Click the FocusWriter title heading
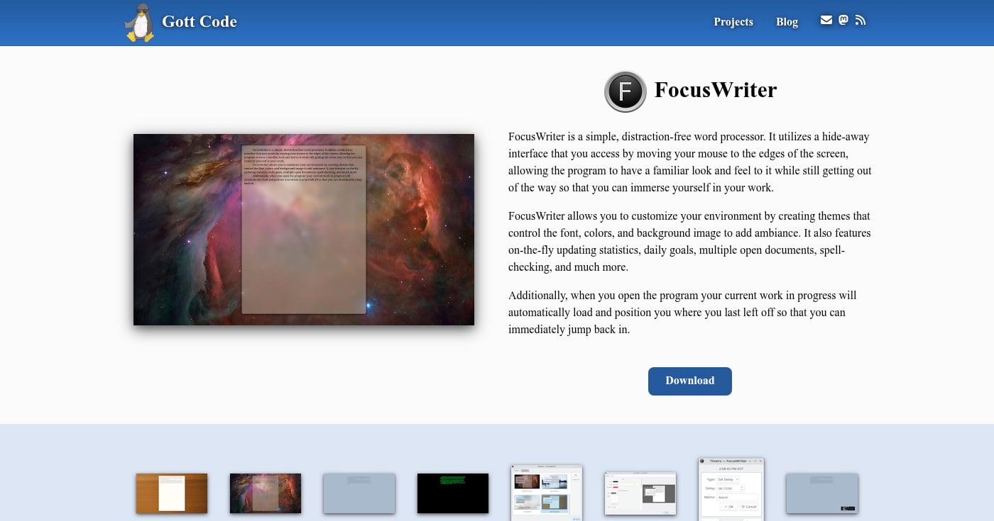This screenshot has width=994, height=521. pyautogui.click(x=716, y=90)
